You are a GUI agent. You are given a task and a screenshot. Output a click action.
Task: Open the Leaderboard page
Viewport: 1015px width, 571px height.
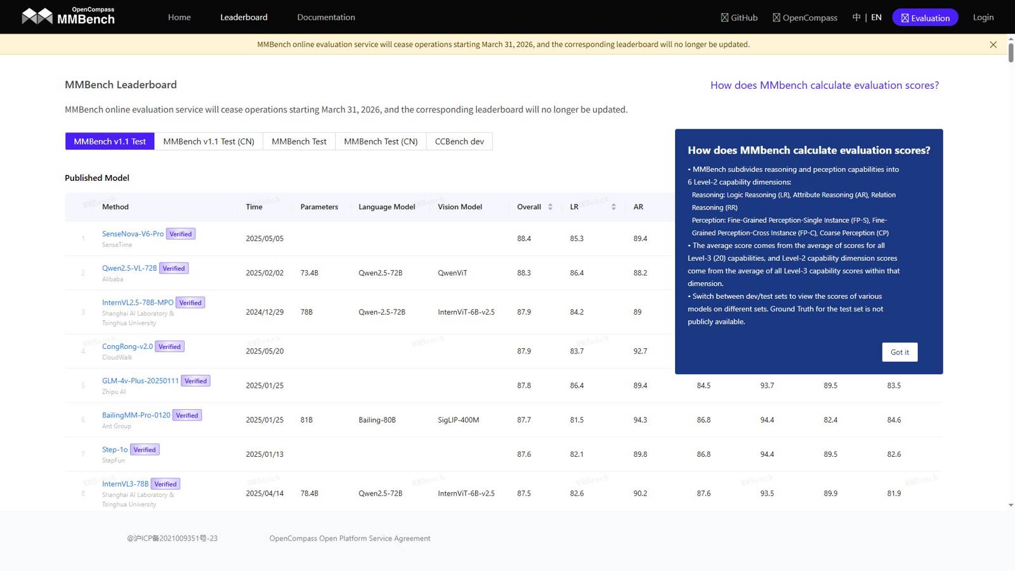click(x=244, y=17)
